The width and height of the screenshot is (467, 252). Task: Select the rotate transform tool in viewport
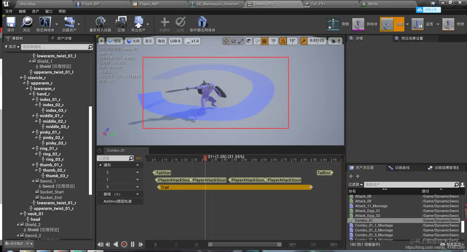(233, 41)
